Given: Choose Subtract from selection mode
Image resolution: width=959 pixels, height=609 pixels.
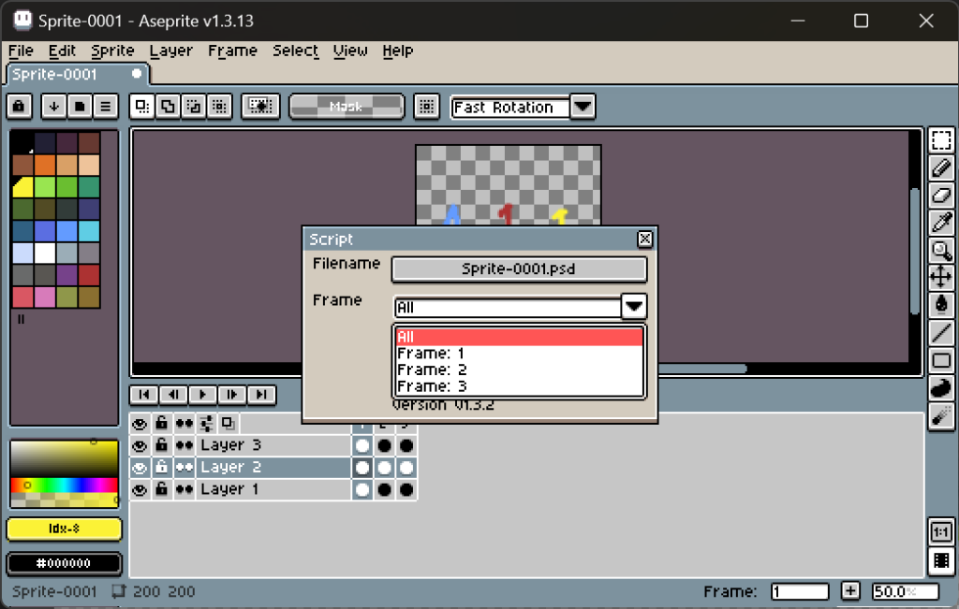Looking at the screenshot, I should click(194, 107).
